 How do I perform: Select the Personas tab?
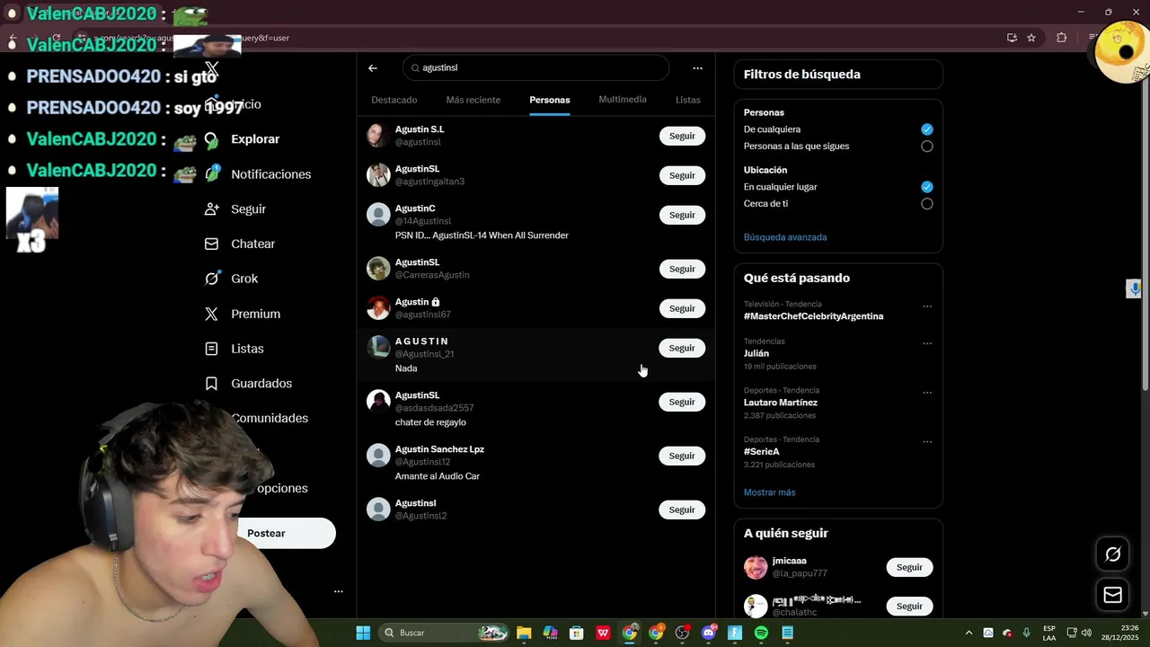coord(550,100)
